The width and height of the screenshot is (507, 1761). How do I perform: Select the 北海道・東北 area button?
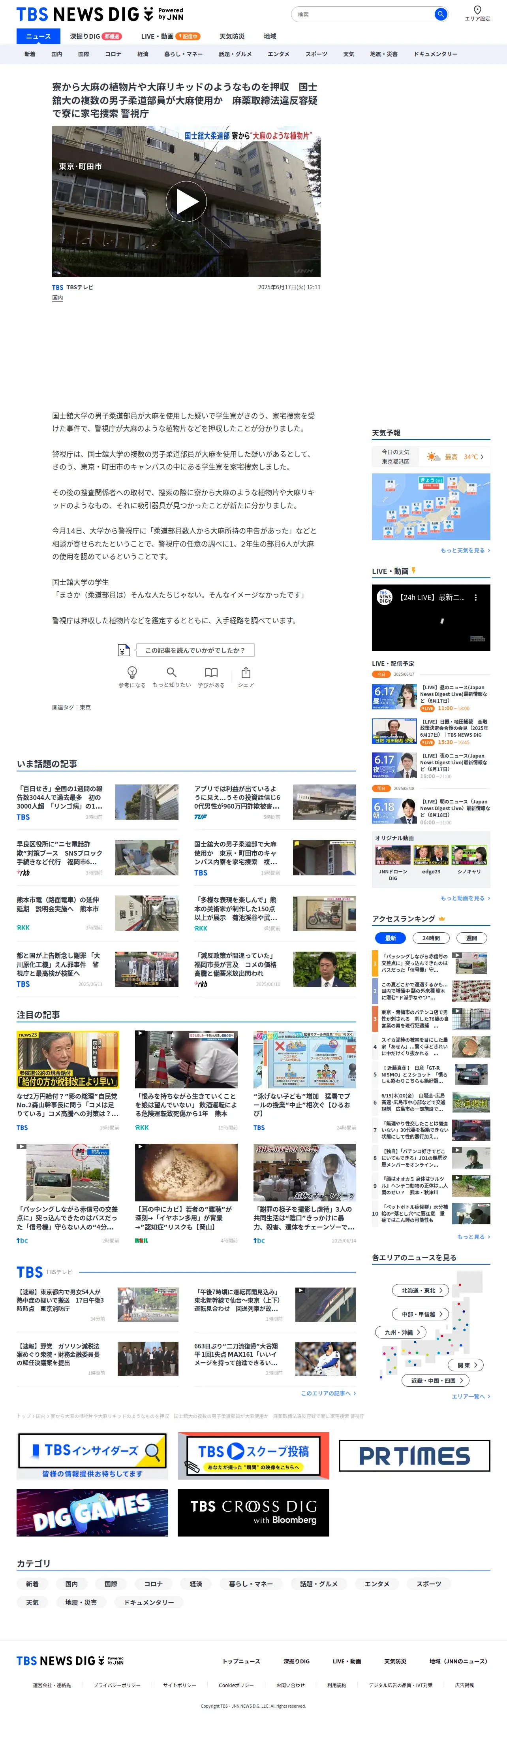421,1291
